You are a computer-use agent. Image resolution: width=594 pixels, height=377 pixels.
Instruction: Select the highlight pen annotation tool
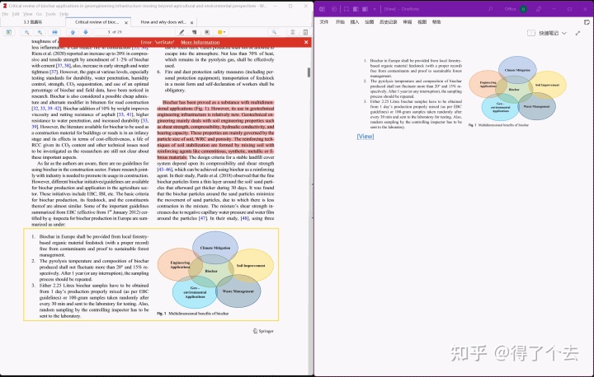coord(181,32)
